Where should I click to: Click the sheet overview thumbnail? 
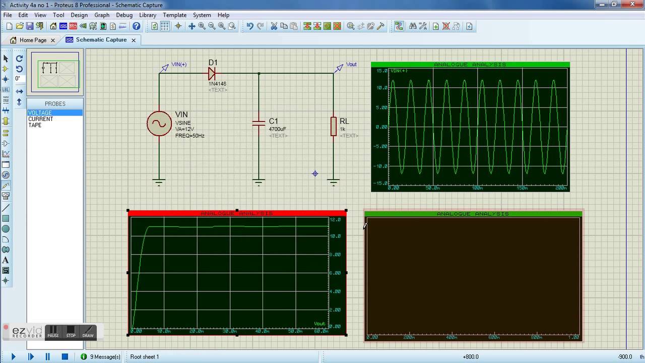pos(55,73)
